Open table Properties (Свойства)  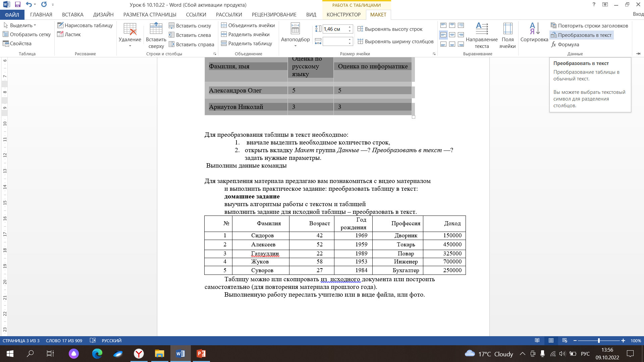click(17, 43)
